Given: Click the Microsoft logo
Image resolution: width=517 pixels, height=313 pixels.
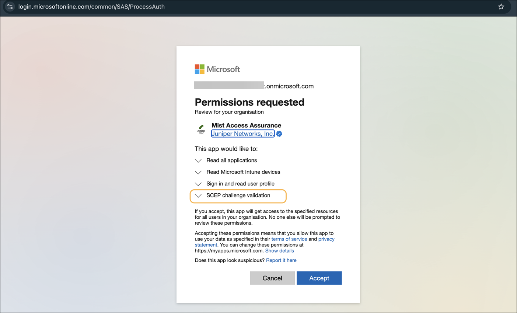Looking at the screenshot, I should (217, 69).
